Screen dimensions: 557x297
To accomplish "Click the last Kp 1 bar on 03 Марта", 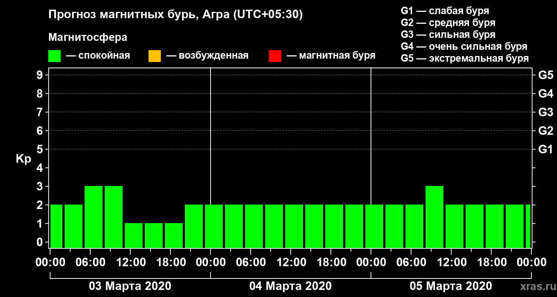I will coord(174,235).
